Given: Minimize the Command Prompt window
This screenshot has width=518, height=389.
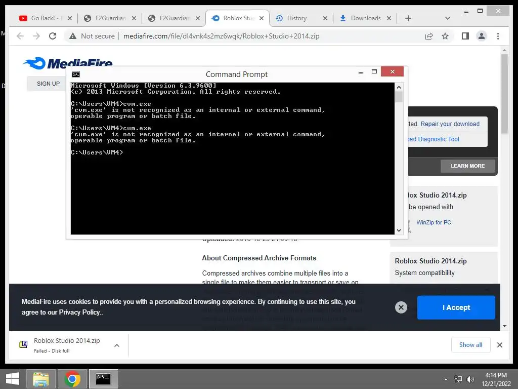Looking at the screenshot, I should [361, 72].
